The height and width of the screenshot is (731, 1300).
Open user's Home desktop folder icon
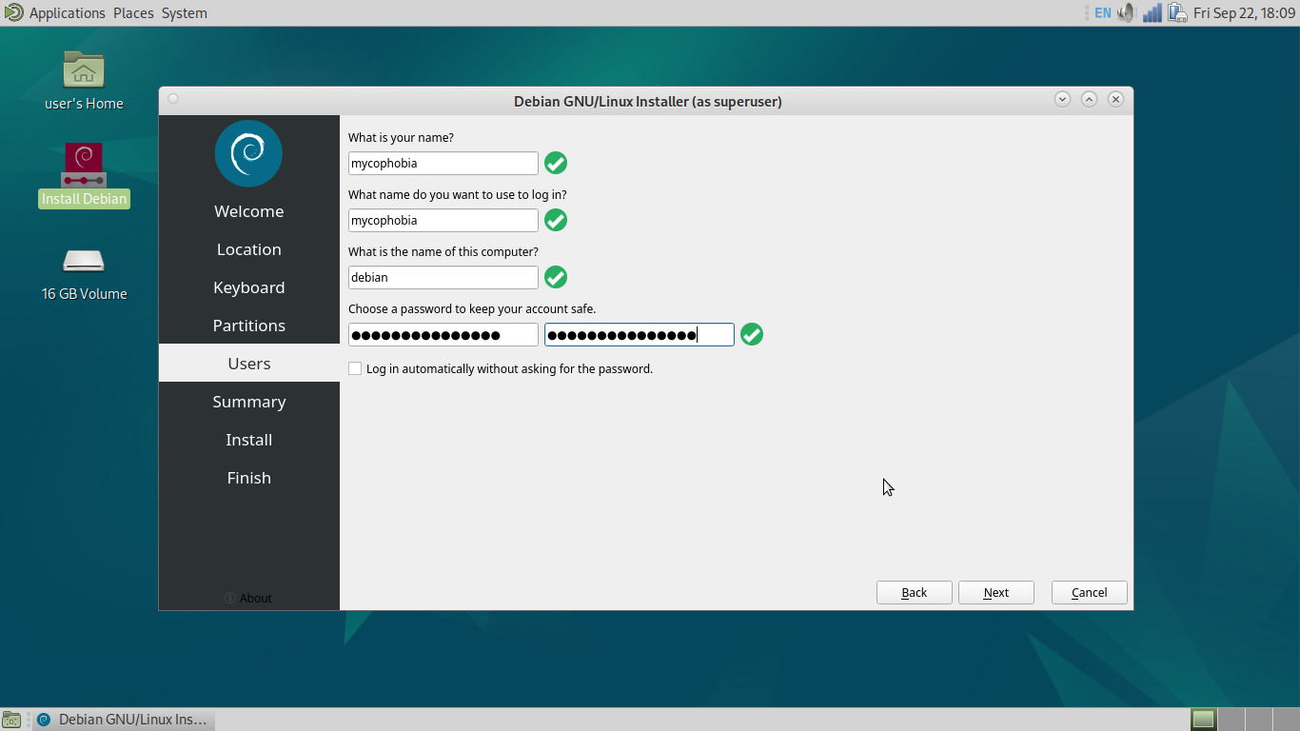click(84, 69)
